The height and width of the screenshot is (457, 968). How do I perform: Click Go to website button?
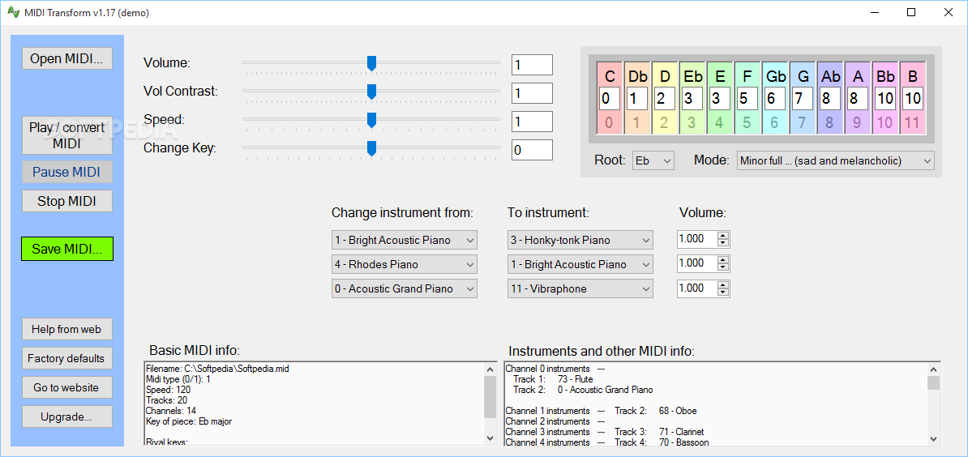67,387
